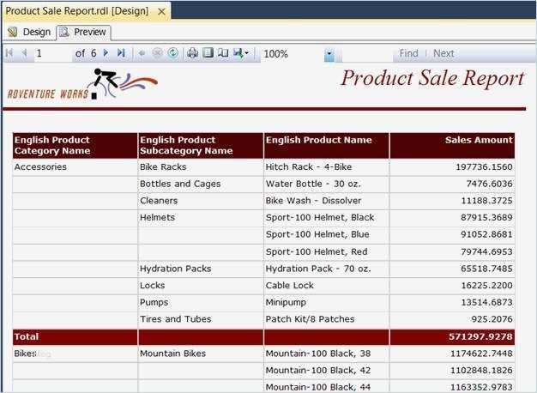Refresh the report preview
The width and height of the screenshot is (537, 393).
173,53
